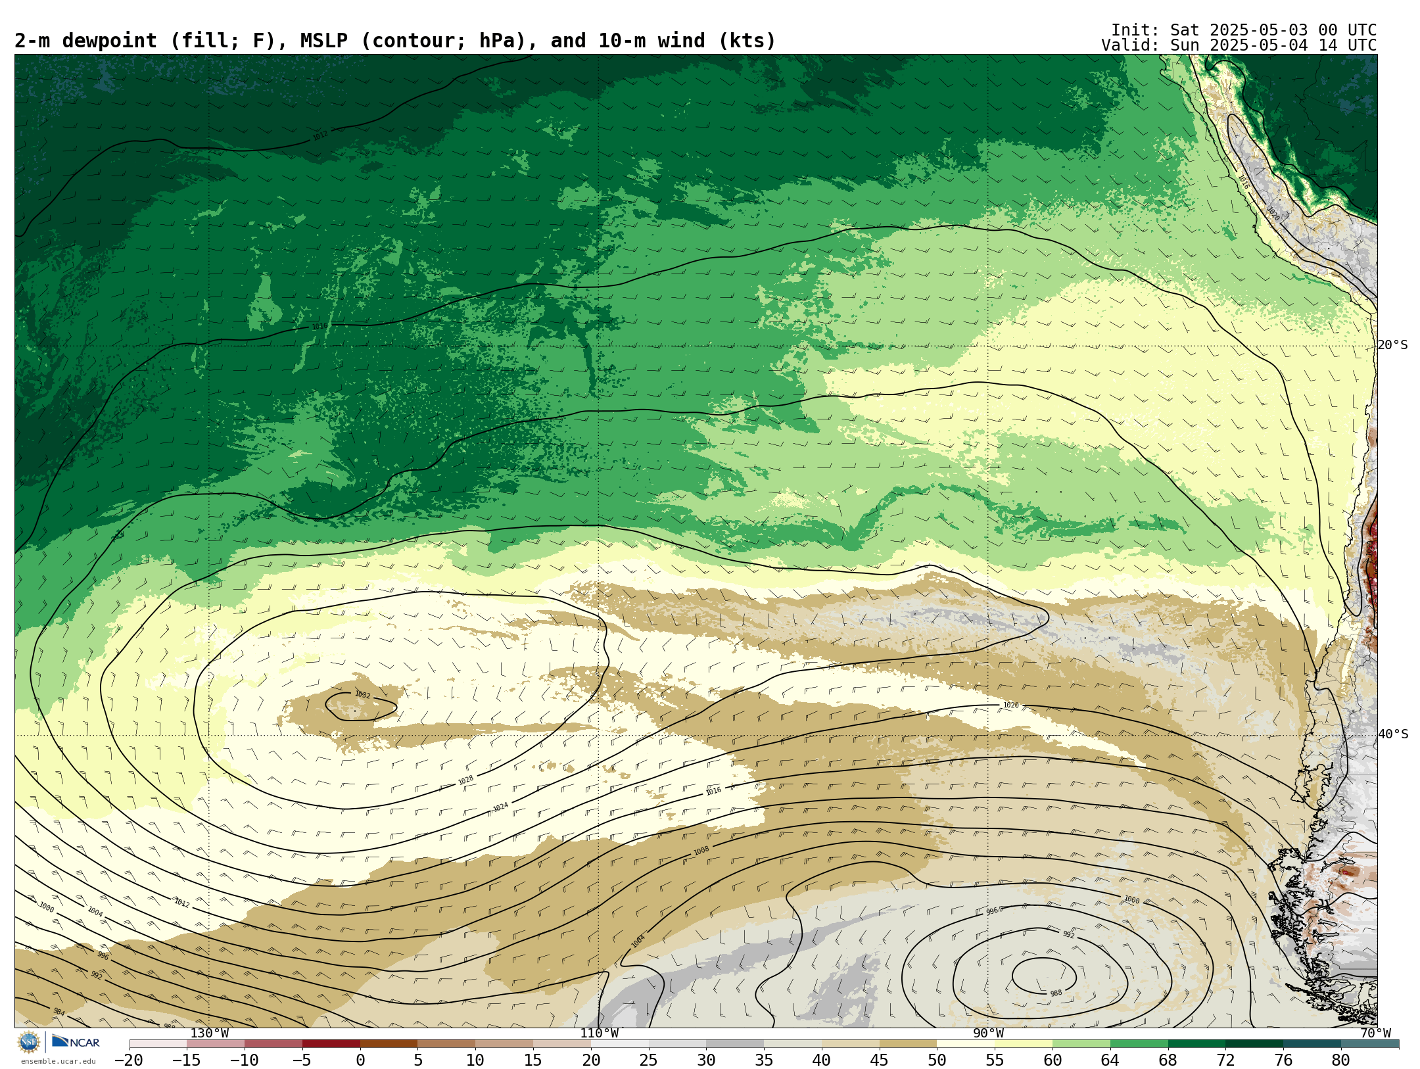Screen dimensions: 1420x1069
Task: Pick the tan swatch between 45 and 50
Action: [x=909, y=1044]
